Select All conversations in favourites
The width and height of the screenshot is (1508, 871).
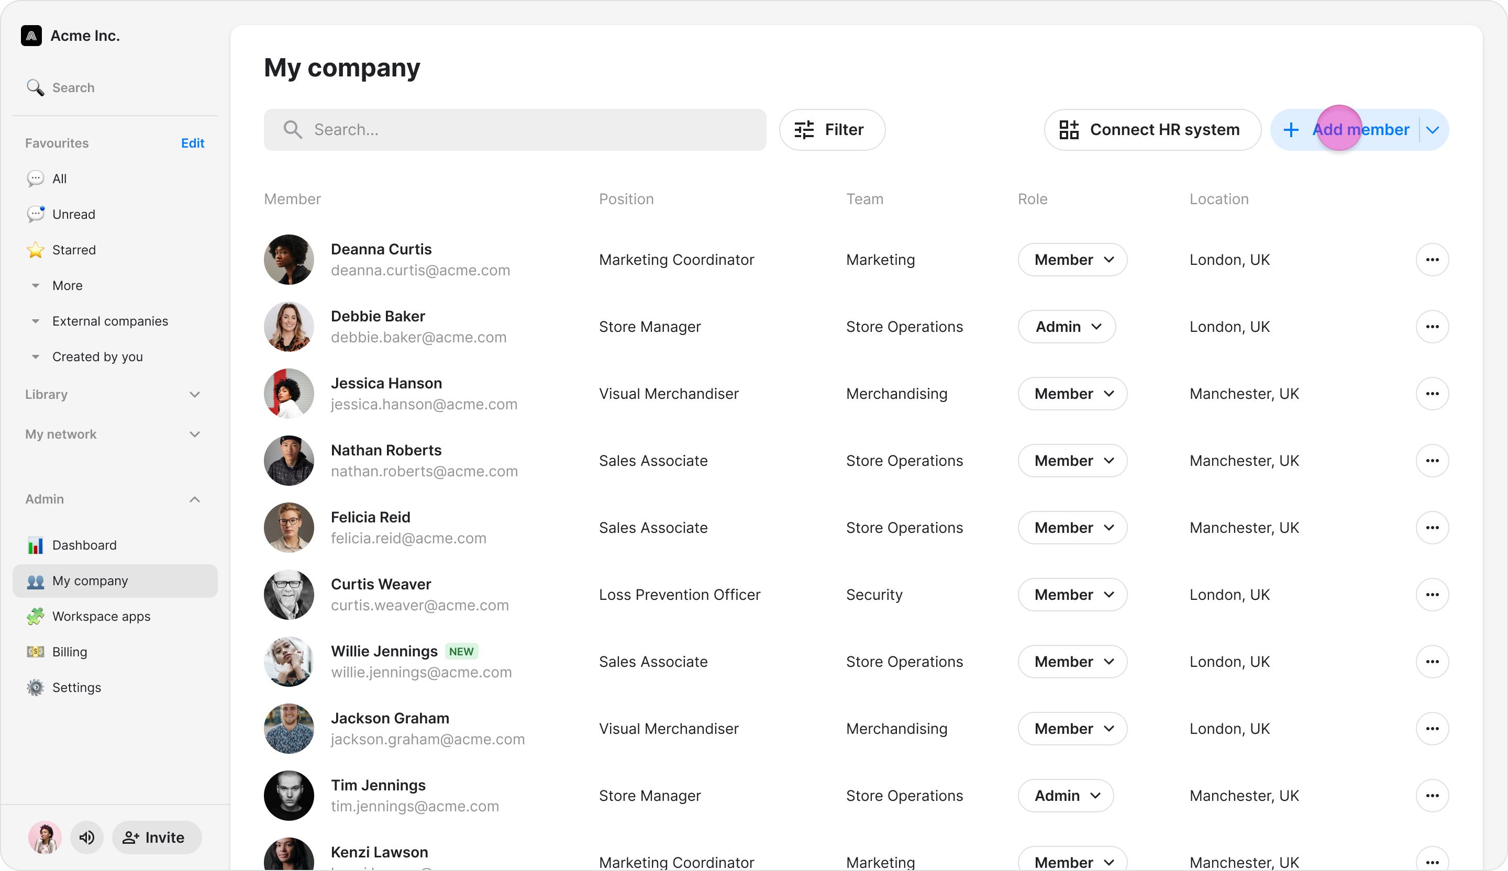click(59, 178)
